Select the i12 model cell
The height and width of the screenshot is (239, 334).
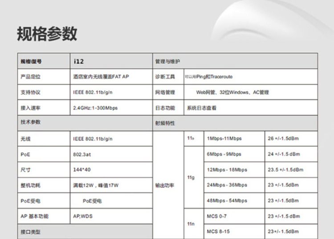tap(78, 61)
